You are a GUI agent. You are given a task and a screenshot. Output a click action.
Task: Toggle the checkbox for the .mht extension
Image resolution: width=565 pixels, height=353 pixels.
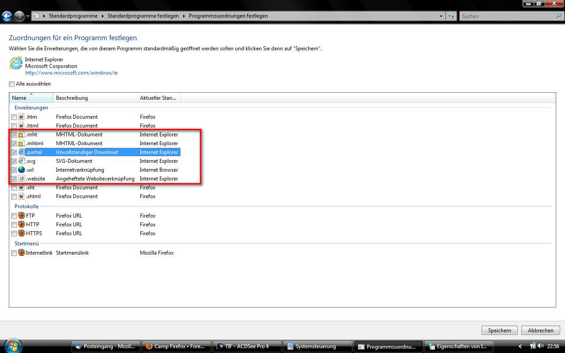(x=14, y=135)
